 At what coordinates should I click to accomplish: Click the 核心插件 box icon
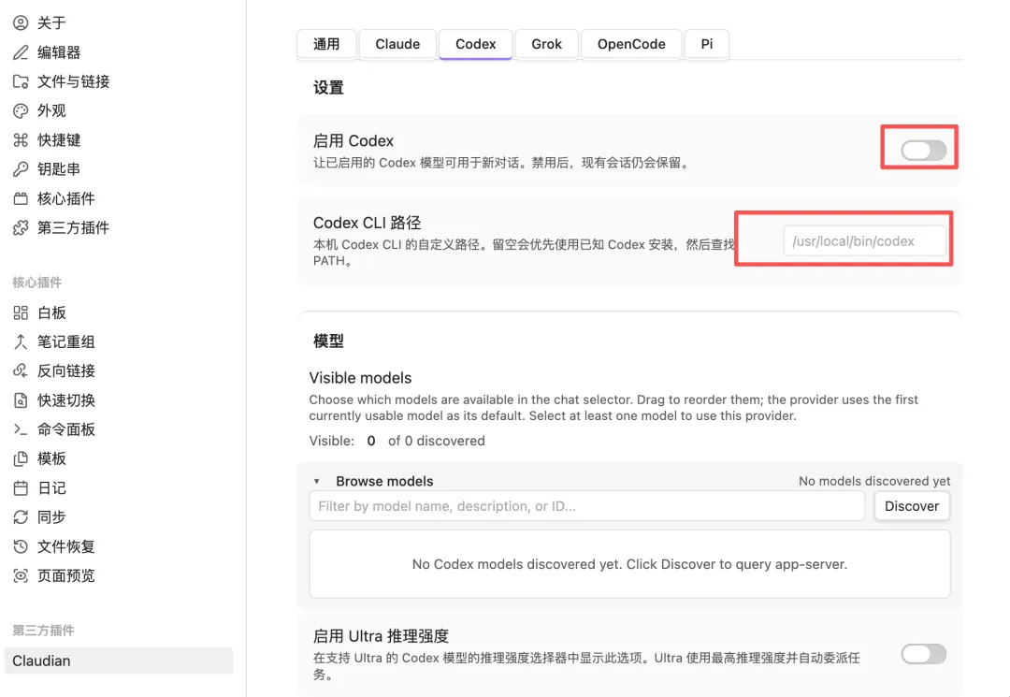click(x=21, y=198)
